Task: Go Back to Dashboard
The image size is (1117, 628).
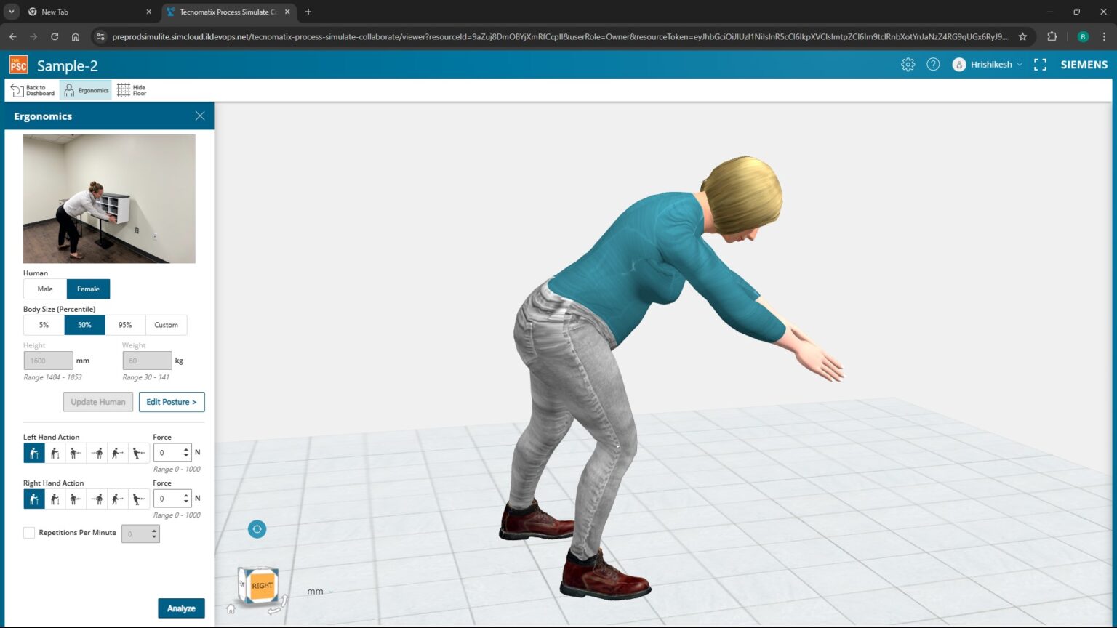Action: 32,89
